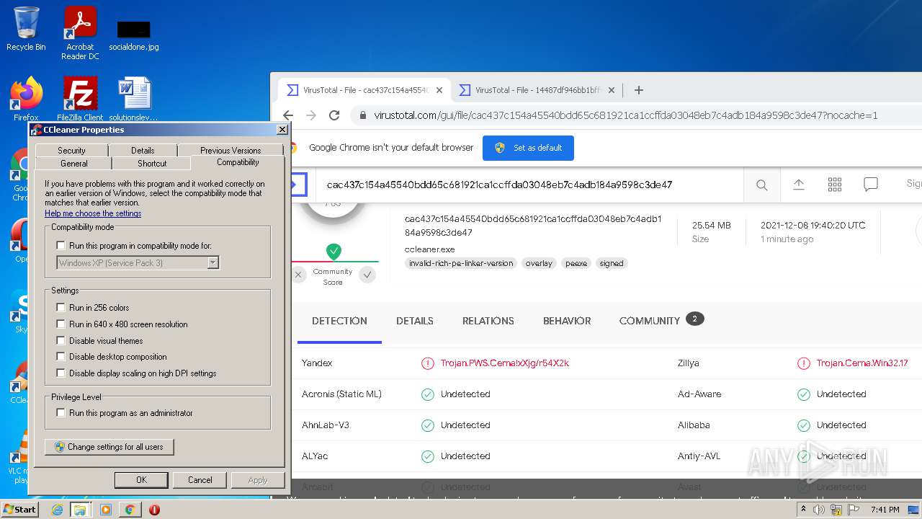Click the red stop icon in taskbar
The image size is (922, 519).
154,510
